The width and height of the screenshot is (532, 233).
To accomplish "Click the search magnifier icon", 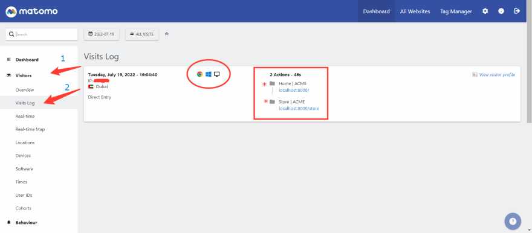I will pyautogui.click(x=11, y=34).
